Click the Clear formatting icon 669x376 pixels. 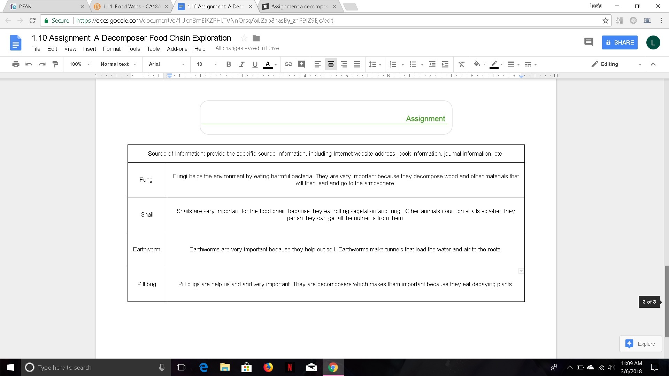pos(461,64)
